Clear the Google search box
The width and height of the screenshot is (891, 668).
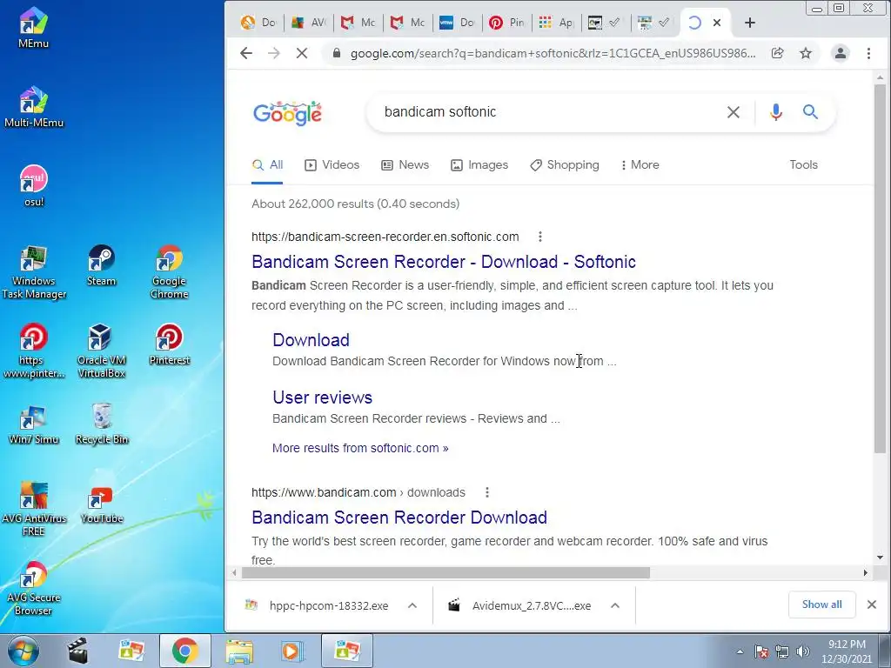[733, 112]
